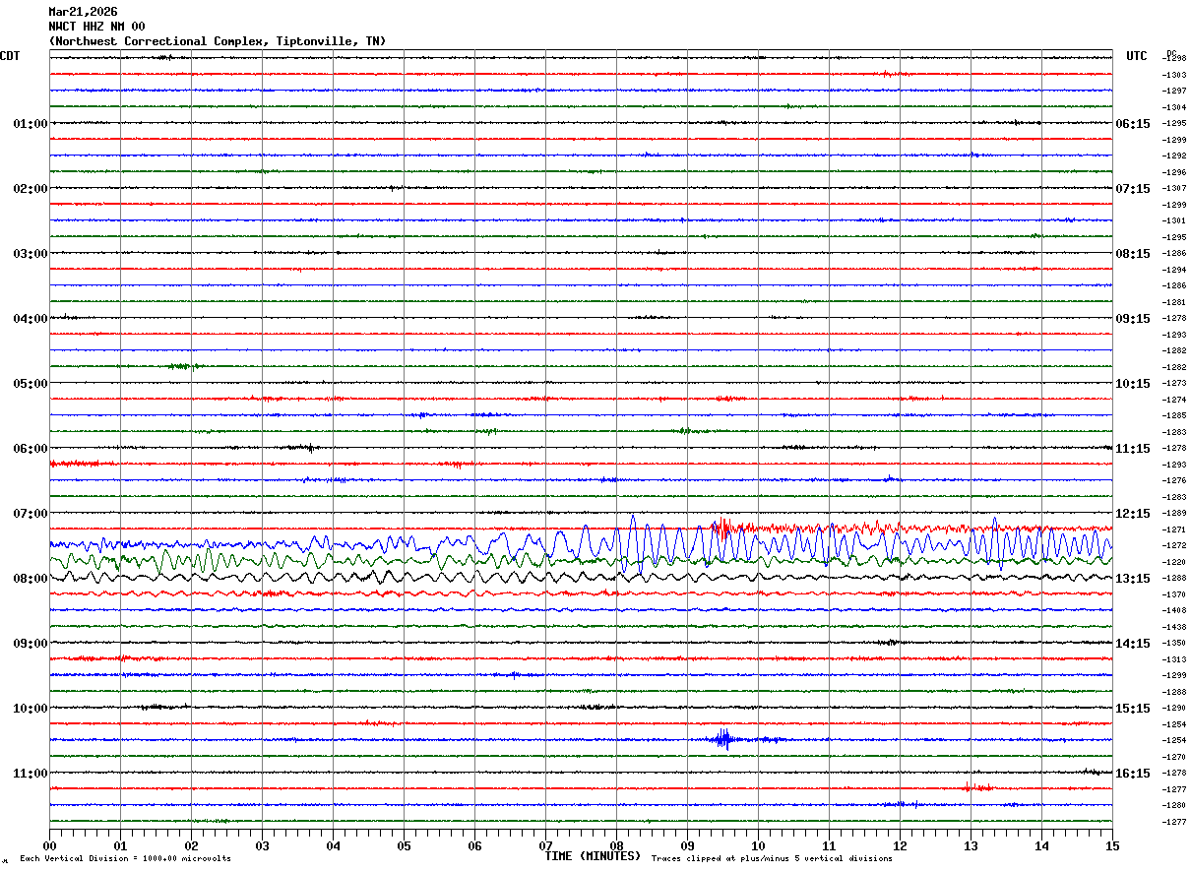The height and width of the screenshot is (872, 1191).
Task: Click the CDT timezone label
Action: [10, 56]
